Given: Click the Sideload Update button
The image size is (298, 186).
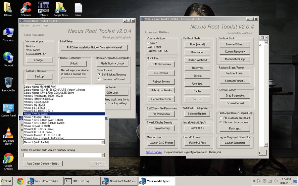Looking at the screenshot, I should tap(197, 114).
